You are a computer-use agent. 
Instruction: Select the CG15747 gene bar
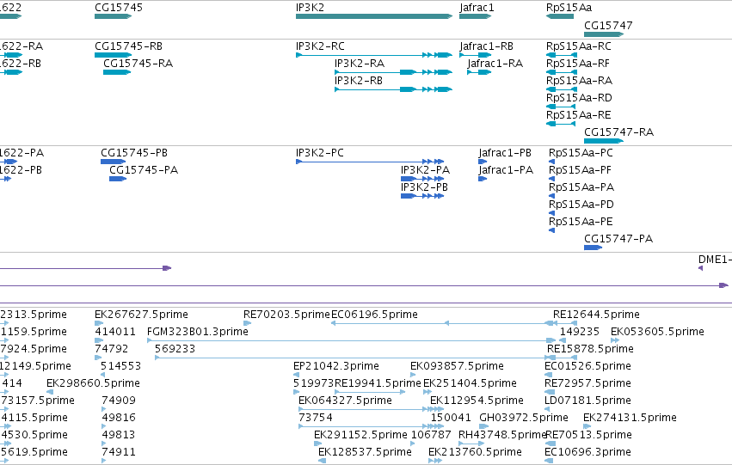coord(604,34)
